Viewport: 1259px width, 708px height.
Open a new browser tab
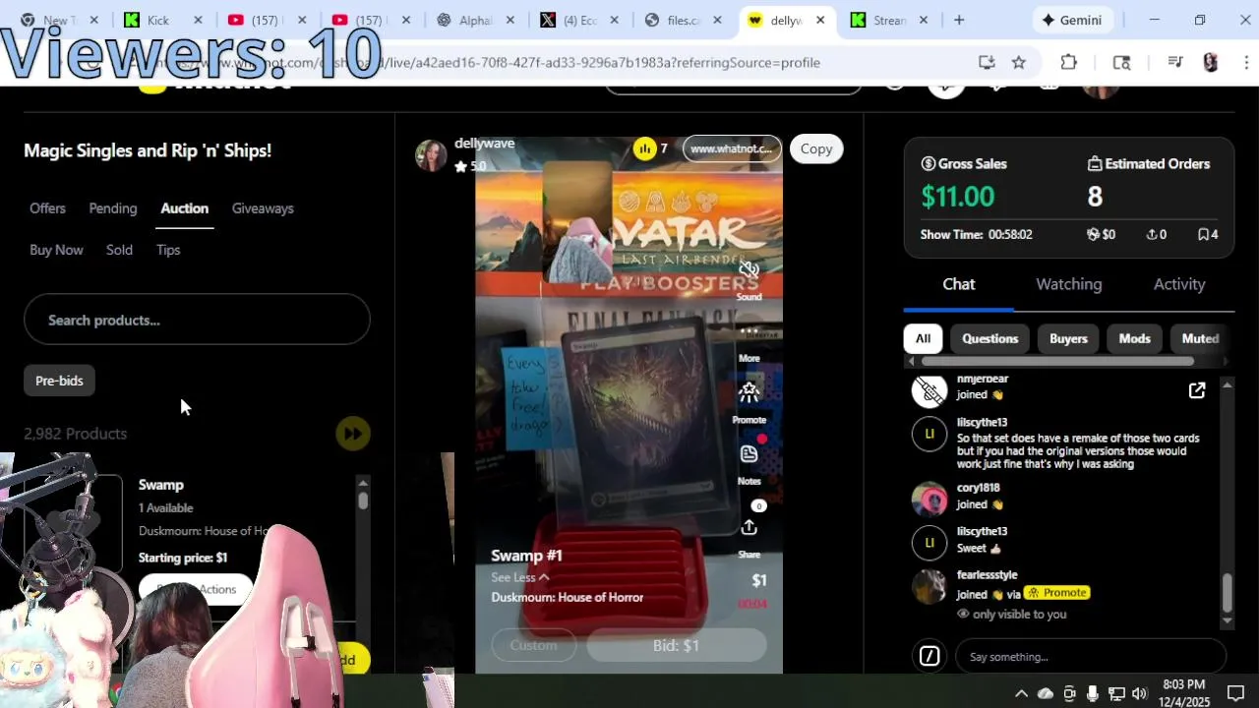point(958,20)
